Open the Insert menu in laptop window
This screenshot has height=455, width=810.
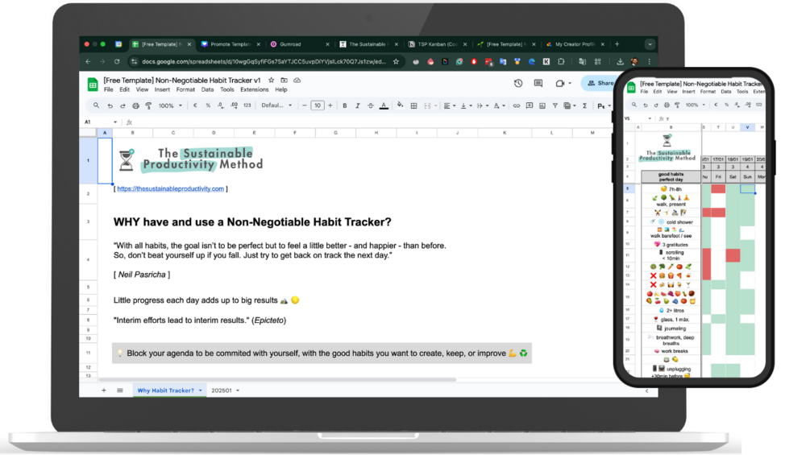(x=162, y=89)
